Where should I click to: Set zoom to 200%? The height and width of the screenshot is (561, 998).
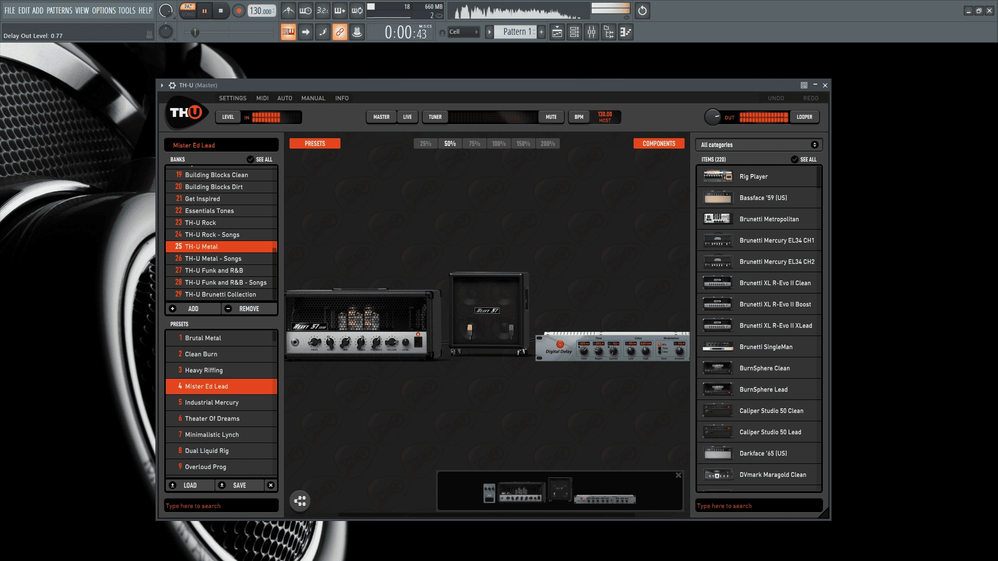548,144
